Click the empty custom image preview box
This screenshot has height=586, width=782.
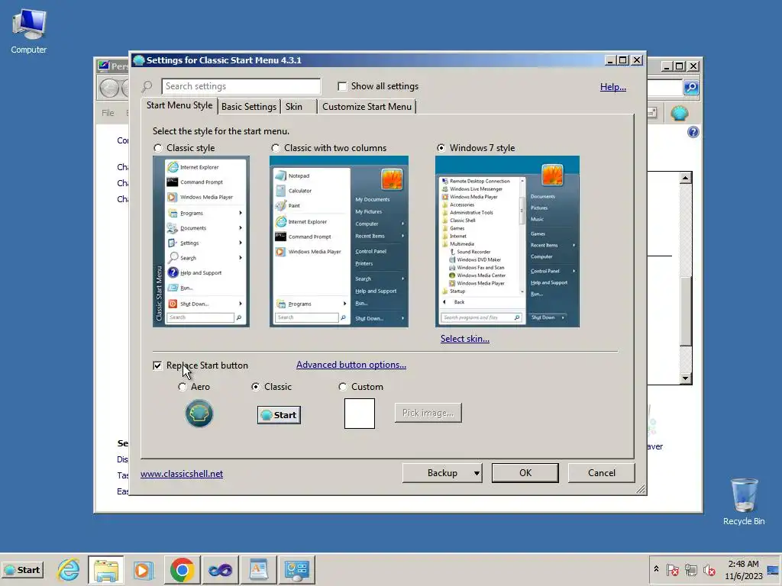point(360,413)
